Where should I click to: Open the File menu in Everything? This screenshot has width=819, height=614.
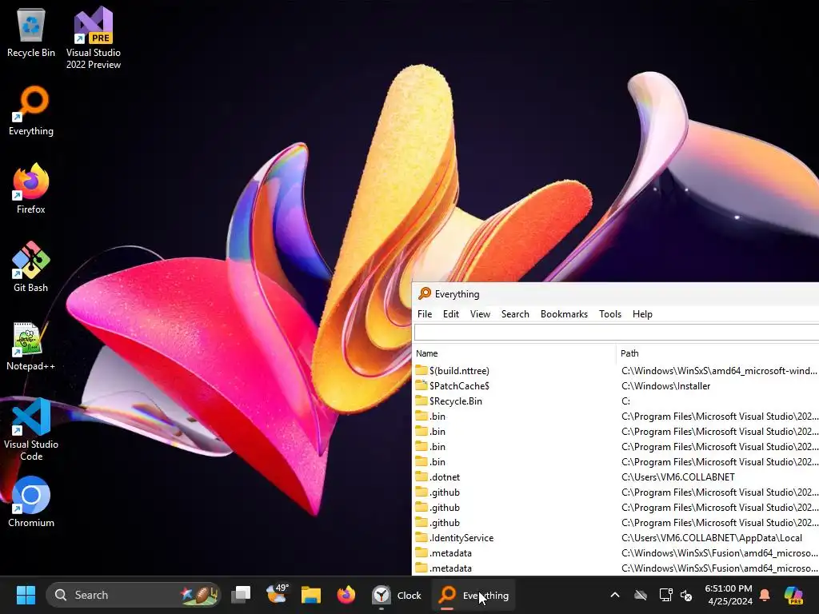[x=425, y=313]
